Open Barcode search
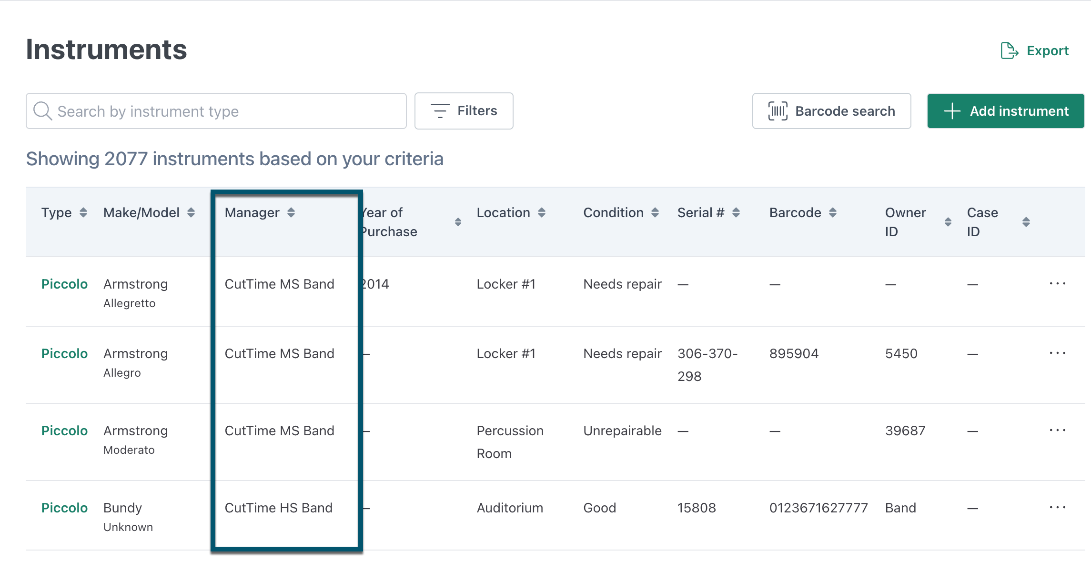Screen dimensions: 1091x561 click(x=831, y=111)
